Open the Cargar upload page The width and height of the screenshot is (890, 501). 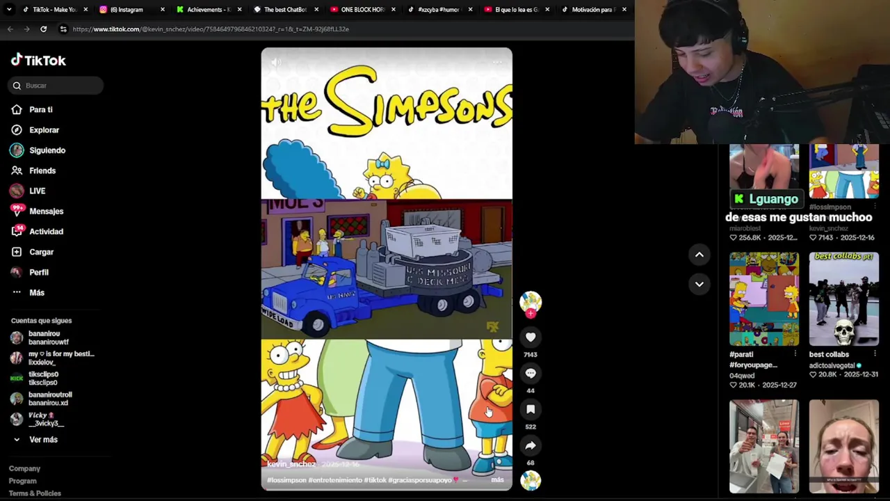(x=41, y=252)
